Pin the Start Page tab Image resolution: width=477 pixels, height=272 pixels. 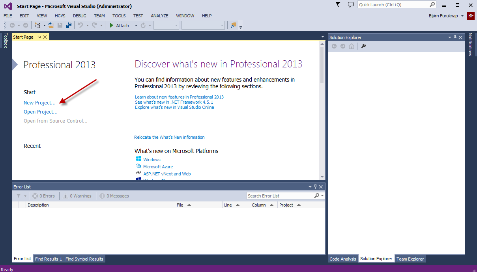(x=39, y=37)
